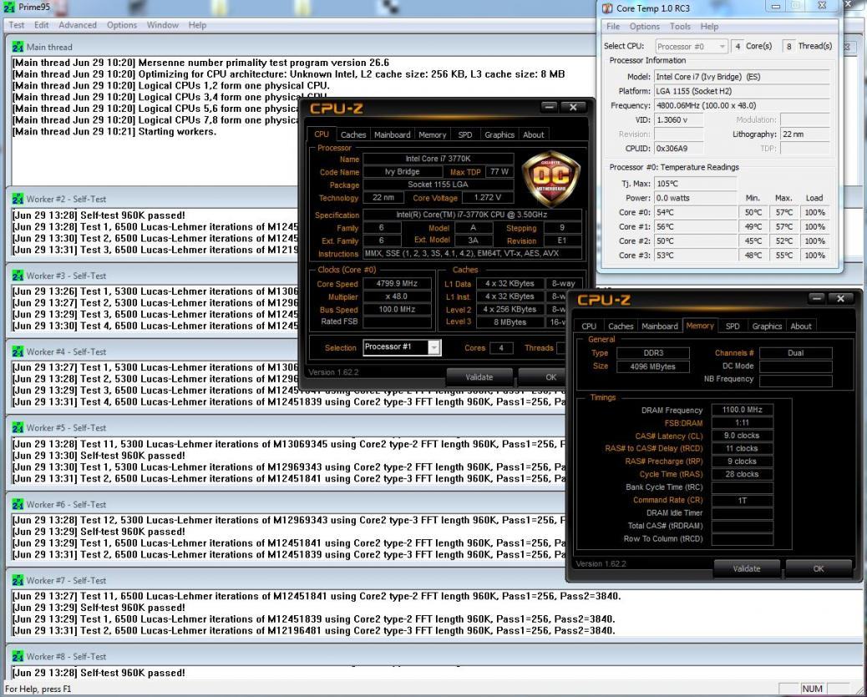Open the File menu in Core Temp
The height and width of the screenshot is (697, 867).
(612, 26)
